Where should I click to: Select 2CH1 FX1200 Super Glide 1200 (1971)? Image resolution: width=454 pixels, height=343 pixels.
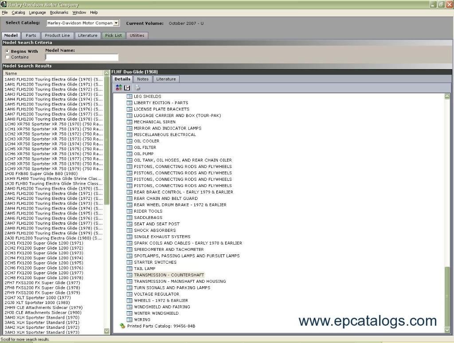(x=44, y=243)
